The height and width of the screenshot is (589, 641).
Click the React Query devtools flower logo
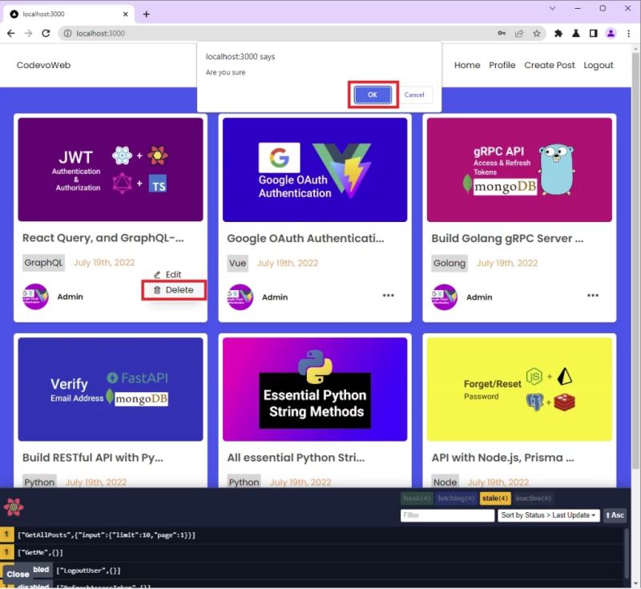[15, 506]
